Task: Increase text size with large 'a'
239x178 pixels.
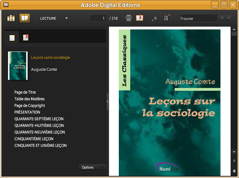Action: coord(166,18)
